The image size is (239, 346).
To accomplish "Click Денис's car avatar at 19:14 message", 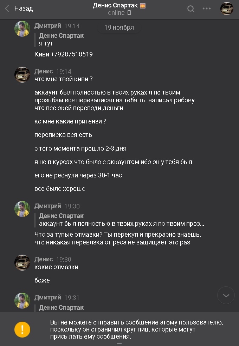I will click(22, 75).
